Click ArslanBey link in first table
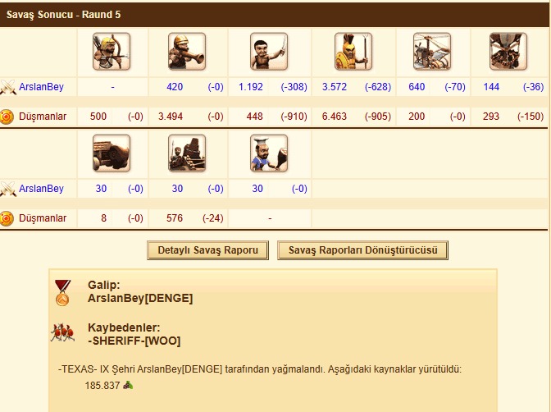The height and width of the screenshot is (412, 551). [x=42, y=87]
